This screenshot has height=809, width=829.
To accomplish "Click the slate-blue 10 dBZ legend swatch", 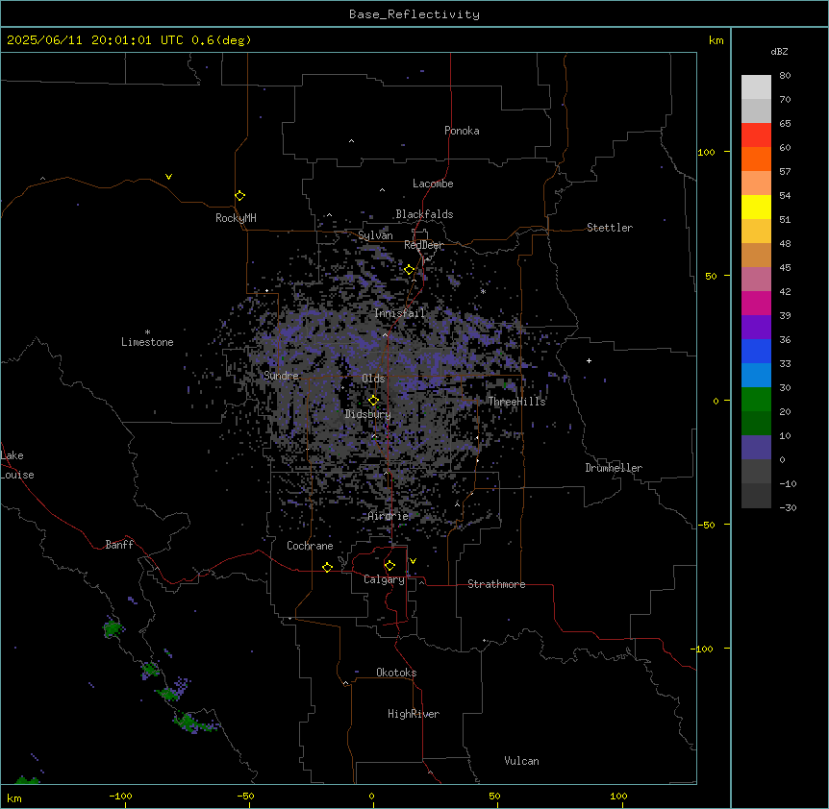I will click(x=756, y=448).
